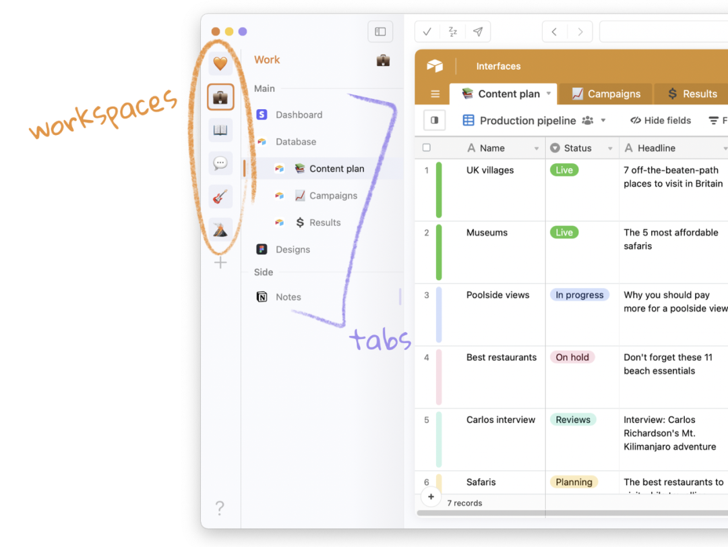This screenshot has height=547, width=728.
Task: Click Live status tag for UK villages
Action: (564, 170)
